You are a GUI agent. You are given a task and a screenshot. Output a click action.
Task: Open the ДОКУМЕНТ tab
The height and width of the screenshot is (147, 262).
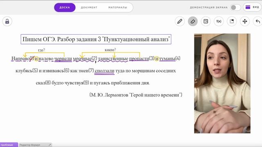pyautogui.click(x=89, y=7)
